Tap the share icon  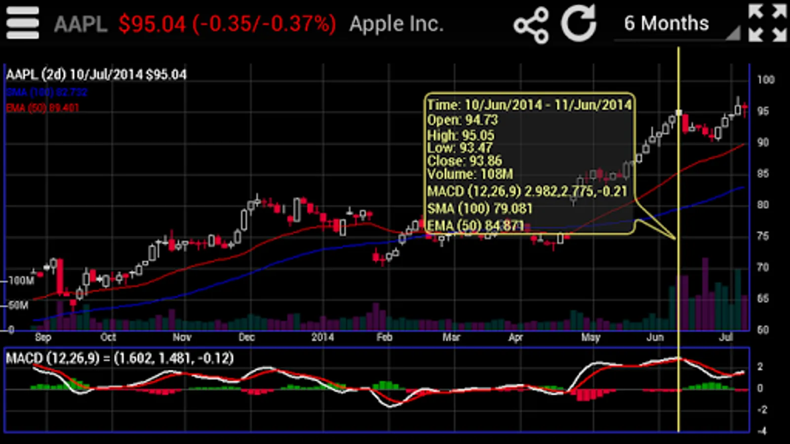pyautogui.click(x=531, y=25)
